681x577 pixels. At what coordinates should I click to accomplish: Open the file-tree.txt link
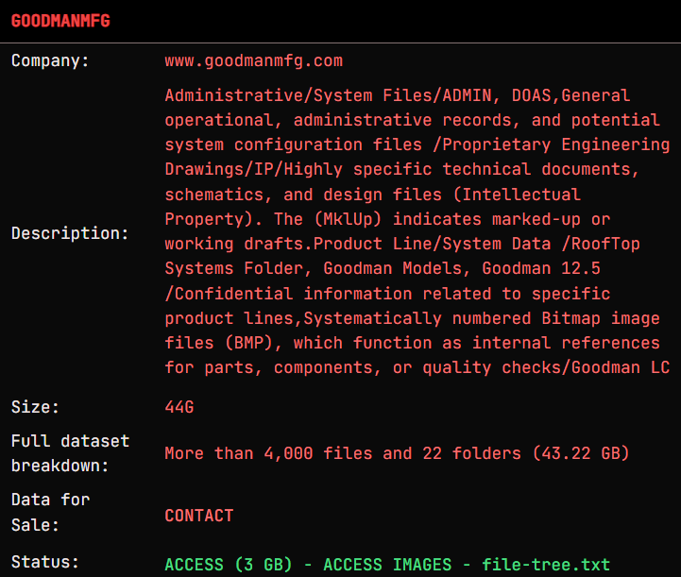[546, 565]
